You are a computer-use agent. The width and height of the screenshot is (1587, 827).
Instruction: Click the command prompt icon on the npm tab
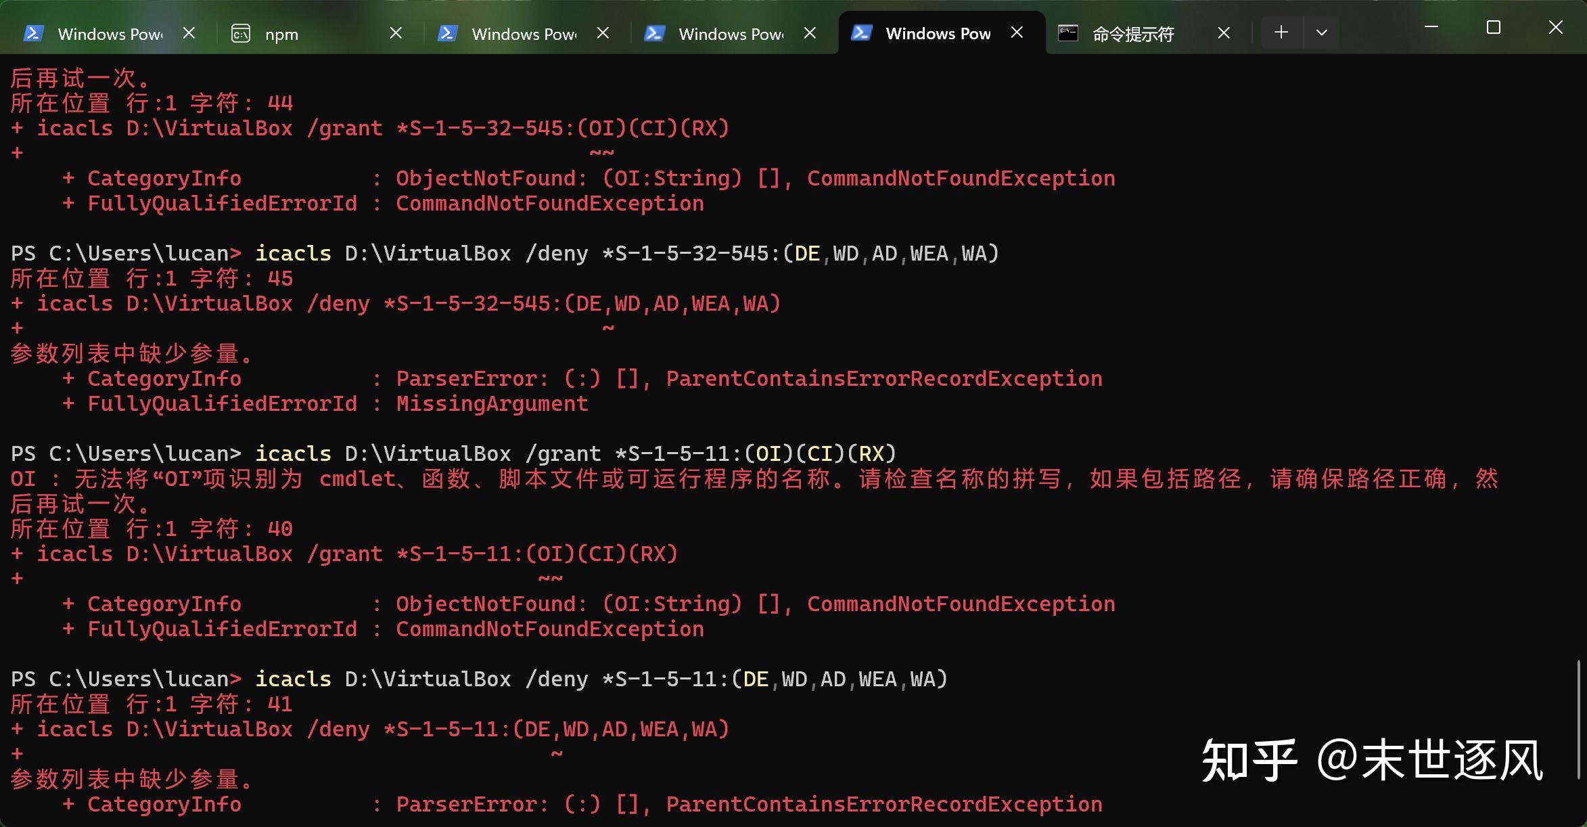[x=241, y=32]
